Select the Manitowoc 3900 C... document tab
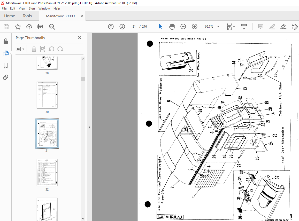 click(x=62, y=16)
